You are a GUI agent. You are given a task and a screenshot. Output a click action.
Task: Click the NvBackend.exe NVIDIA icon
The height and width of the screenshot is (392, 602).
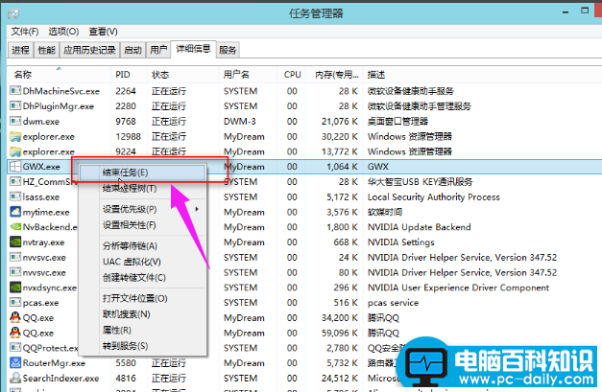(x=15, y=227)
